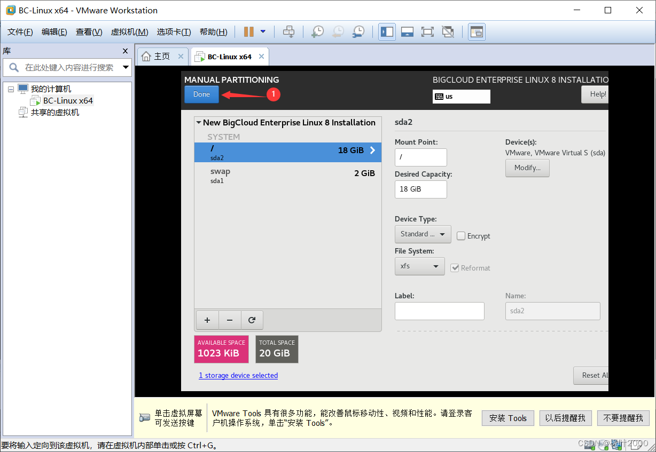Open the Device Type Standard dropdown
Screen dimensions: 656x452
[423, 234]
